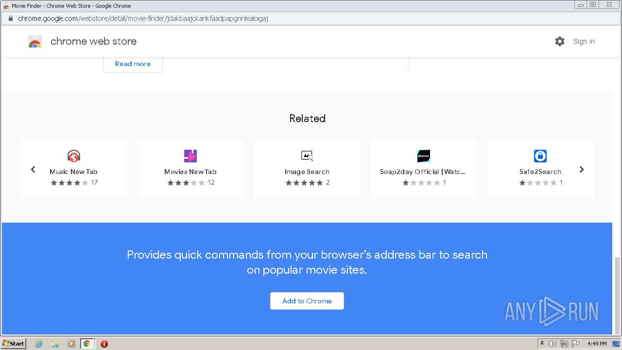Click the 4:49 PM clock
The image size is (622, 350).
click(597, 344)
